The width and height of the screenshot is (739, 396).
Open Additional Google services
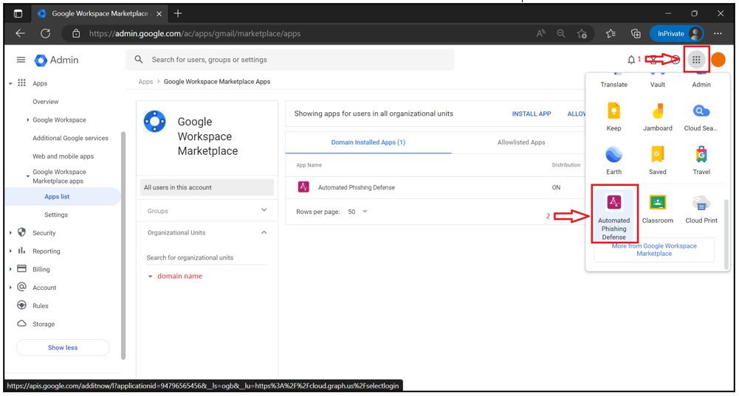[x=70, y=138]
